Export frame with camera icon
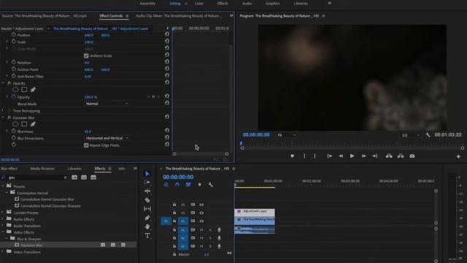467x263 pixels. (x=412, y=156)
